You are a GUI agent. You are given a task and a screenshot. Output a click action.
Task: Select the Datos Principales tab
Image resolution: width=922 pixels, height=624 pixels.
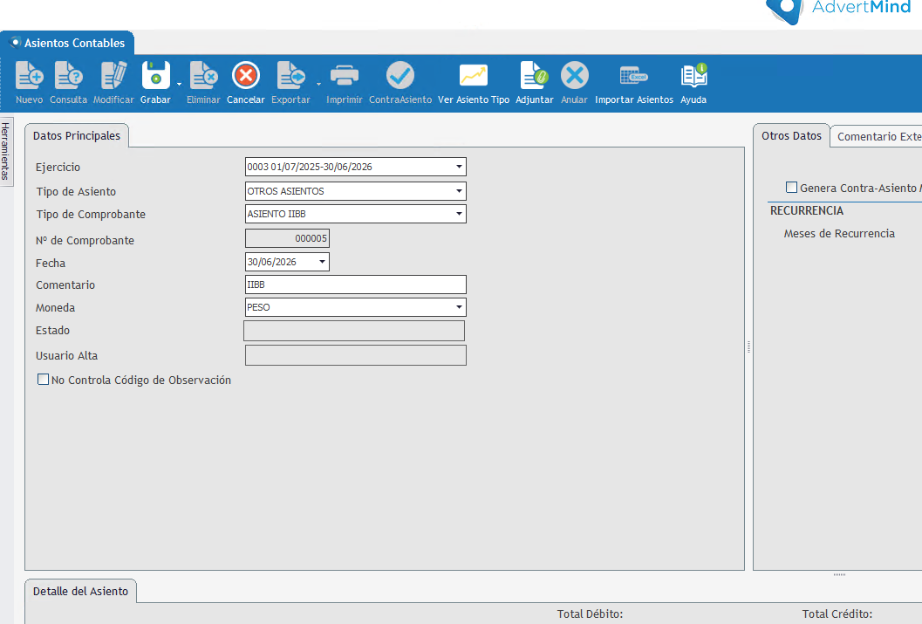(x=77, y=136)
